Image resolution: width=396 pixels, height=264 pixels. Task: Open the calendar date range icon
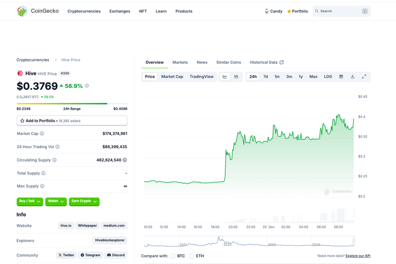click(341, 77)
